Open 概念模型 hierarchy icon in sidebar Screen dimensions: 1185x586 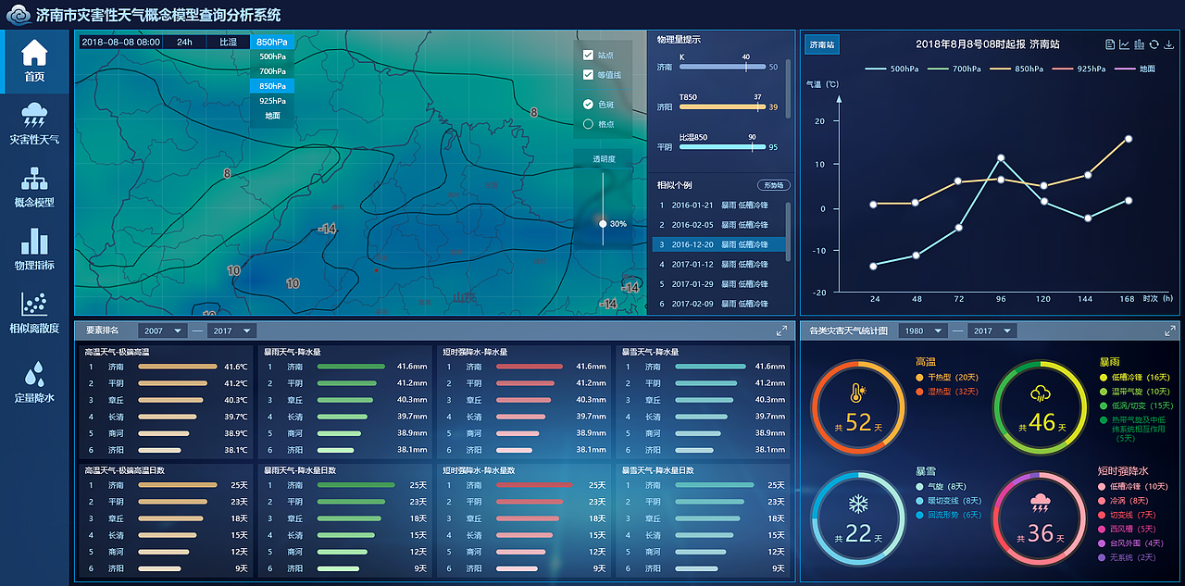coord(34,178)
